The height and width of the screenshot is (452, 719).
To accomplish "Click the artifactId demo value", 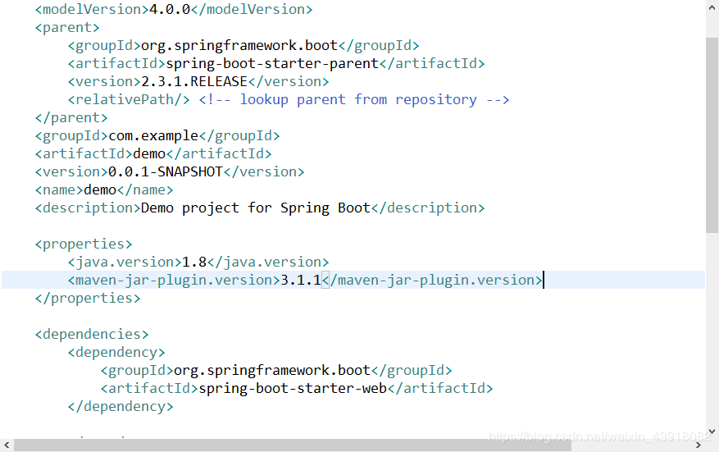I will coord(149,153).
